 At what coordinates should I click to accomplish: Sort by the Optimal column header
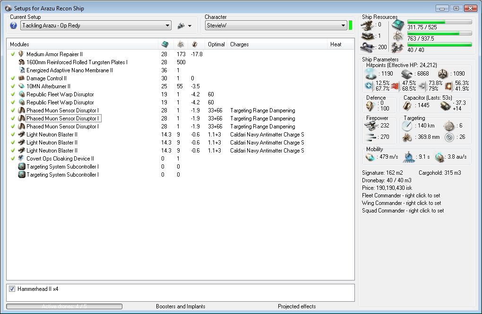point(216,44)
